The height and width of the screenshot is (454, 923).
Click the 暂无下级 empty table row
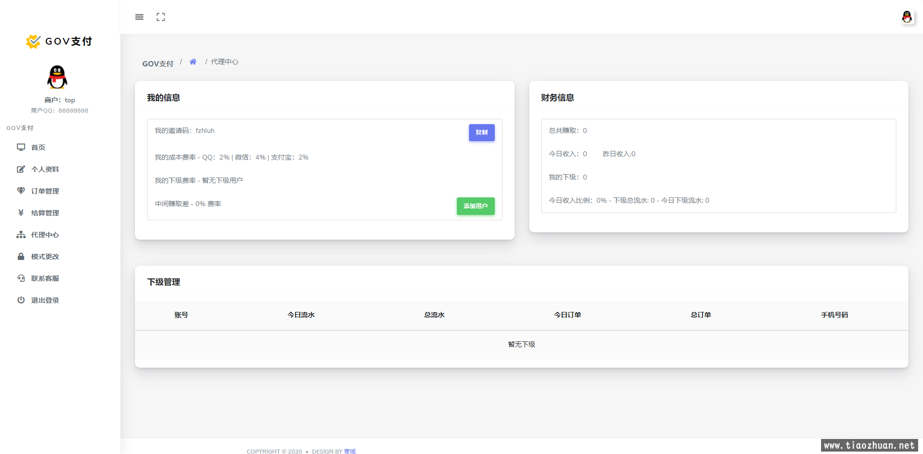point(521,345)
